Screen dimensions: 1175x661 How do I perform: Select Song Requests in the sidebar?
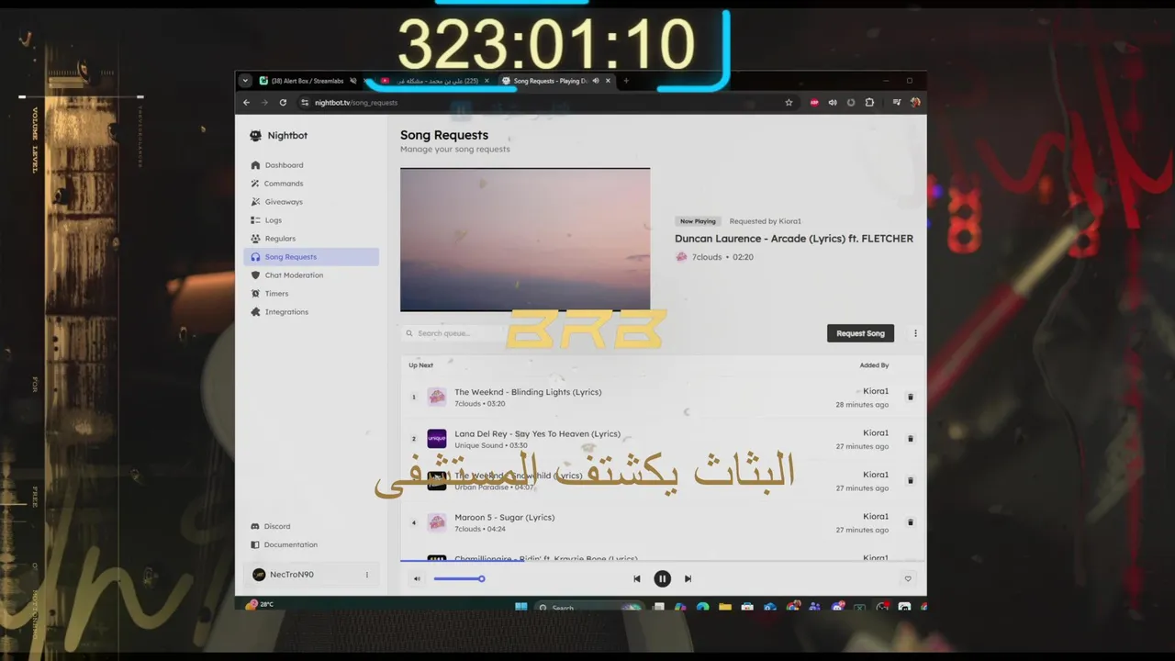310,257
